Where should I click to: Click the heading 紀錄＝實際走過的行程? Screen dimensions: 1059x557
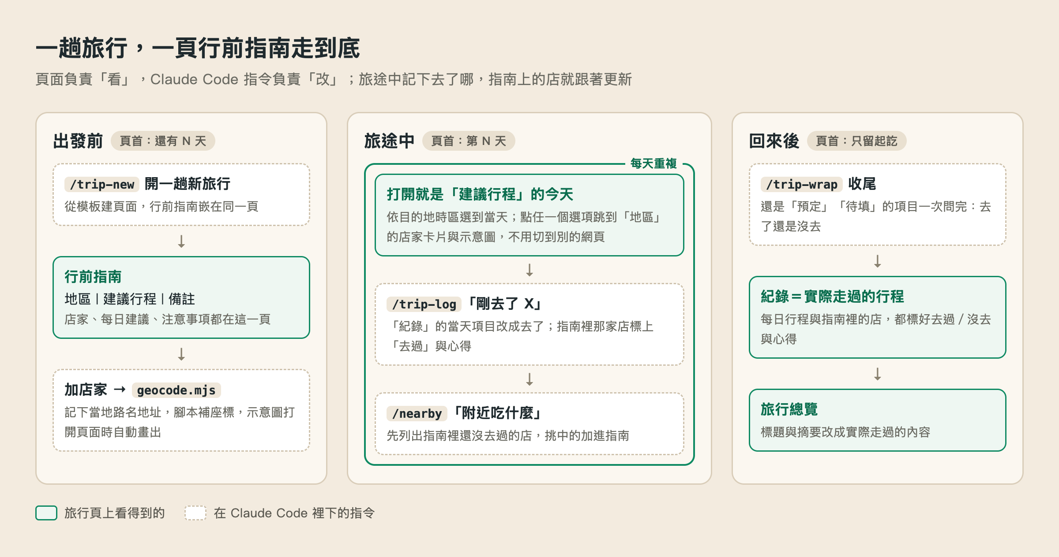[x=832, y=297]
